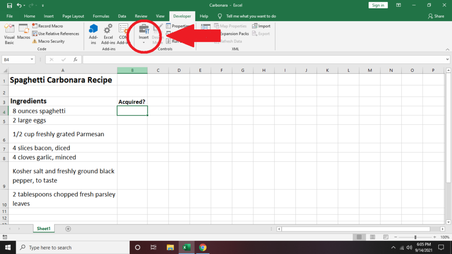Click the Sign in button
The width and height of the screenshot is (452, 254).
coord(378,5)
